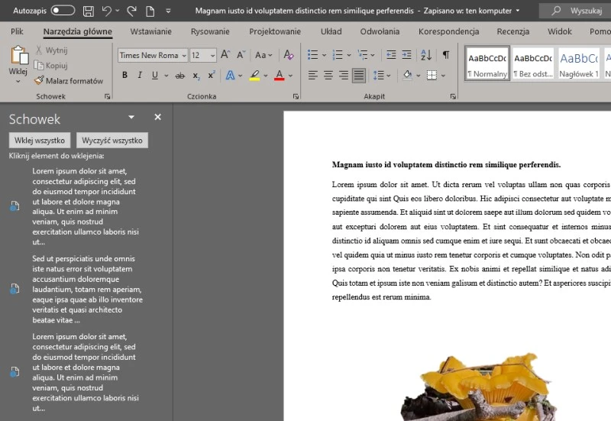611x421 pixels.
Task: Apply the yellow text highlight color
Action: point(254,75)
